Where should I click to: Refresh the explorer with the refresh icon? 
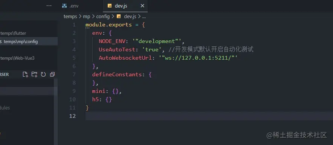tap(43, 74)
